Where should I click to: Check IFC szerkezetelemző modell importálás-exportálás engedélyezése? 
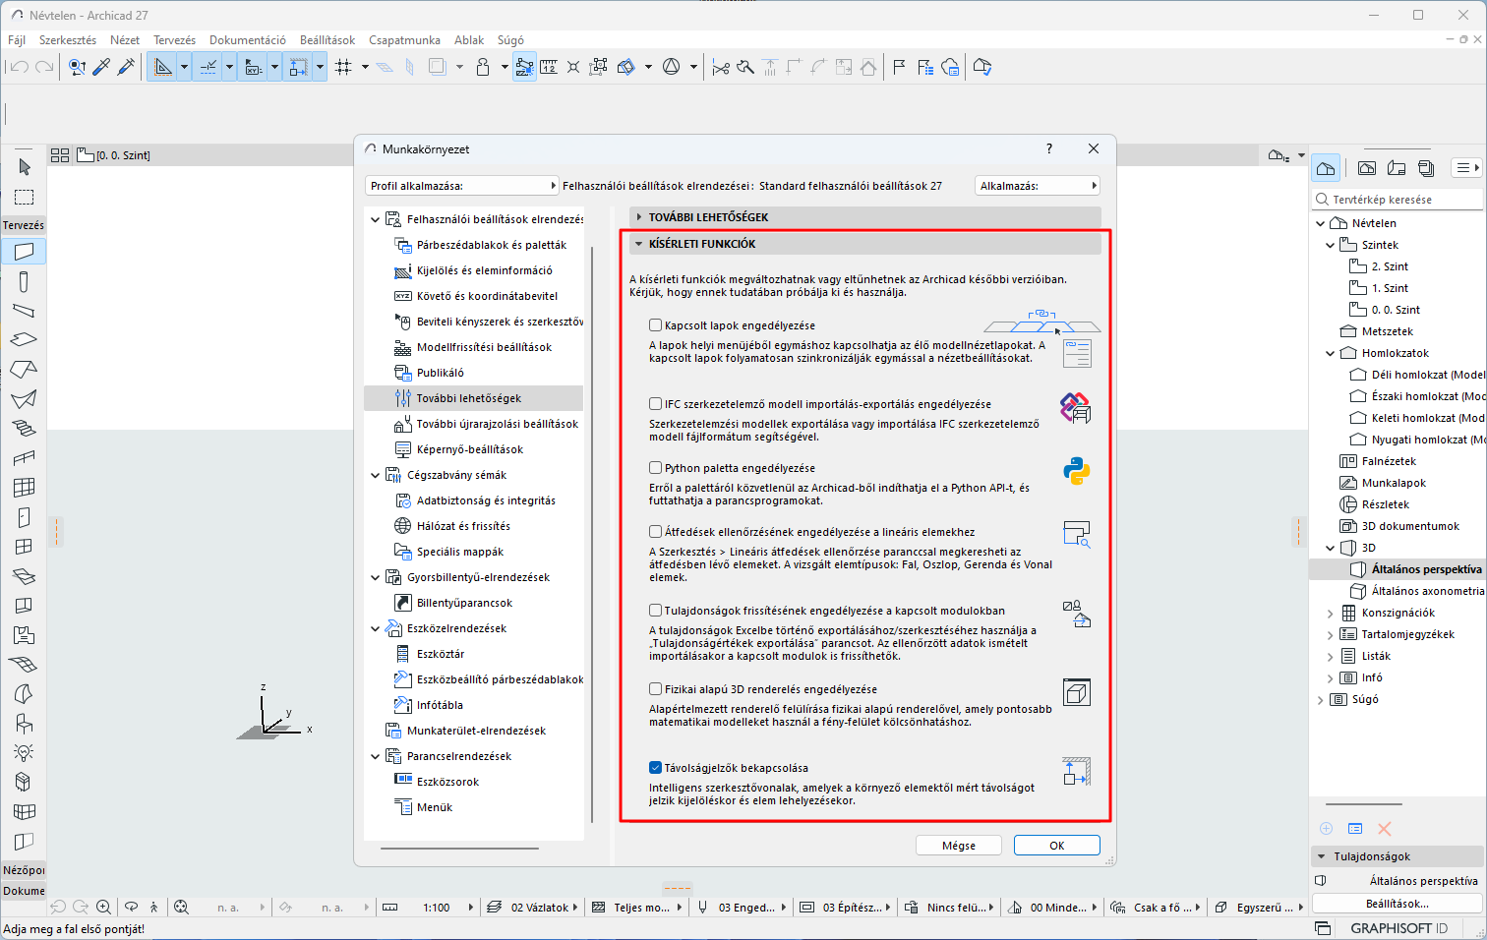[x=655, y=403]
